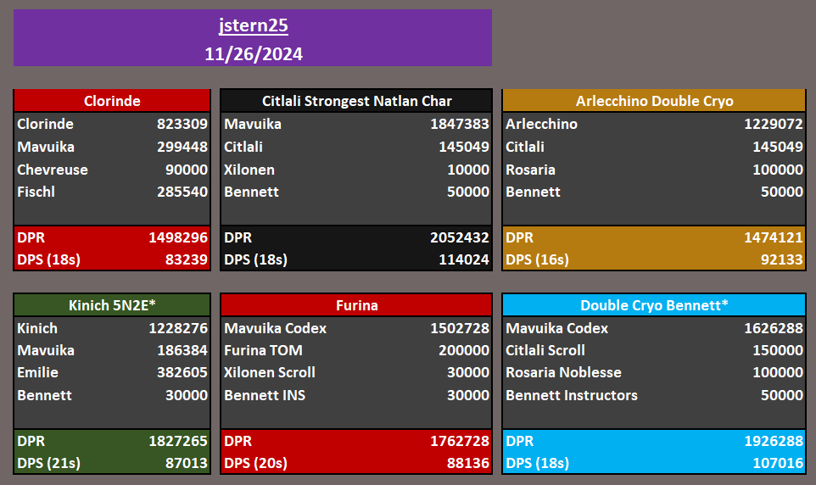Click the red Furina team header

[356, 305]
